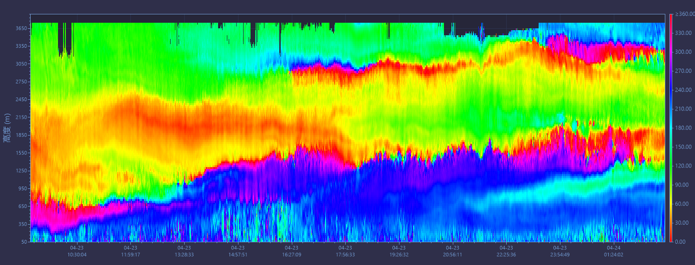Click the 04-23 23:54:49 time label
The width and height of the screenshot is (695, 265).
click(560, 251)
